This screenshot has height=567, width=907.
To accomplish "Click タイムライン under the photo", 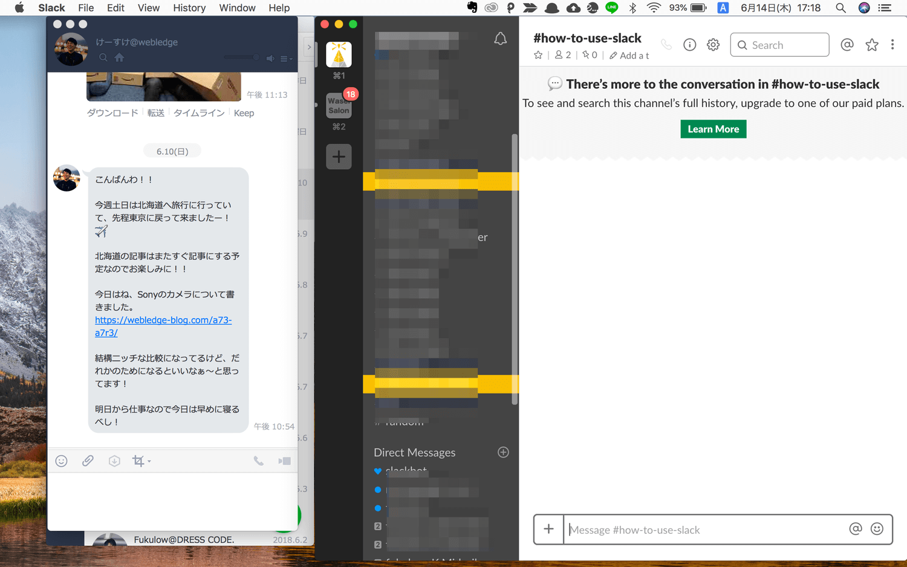I will (199, 113).
